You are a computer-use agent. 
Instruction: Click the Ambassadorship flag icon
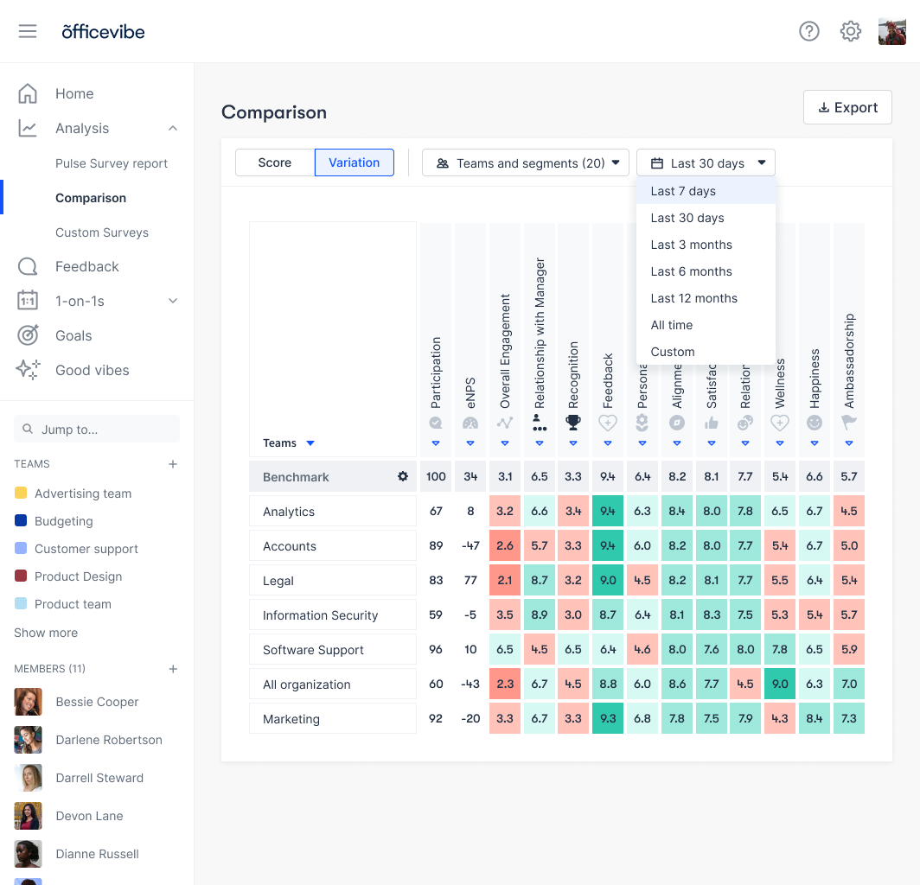pyautogui.click(x=848, y=423)
